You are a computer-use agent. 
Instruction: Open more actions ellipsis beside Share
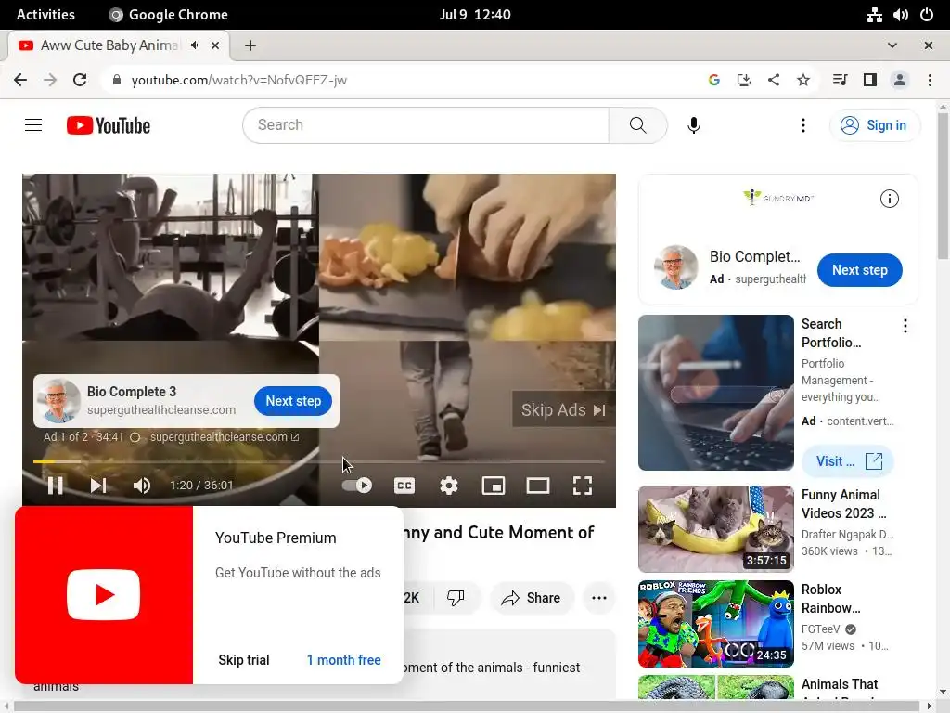pos(599,598)
